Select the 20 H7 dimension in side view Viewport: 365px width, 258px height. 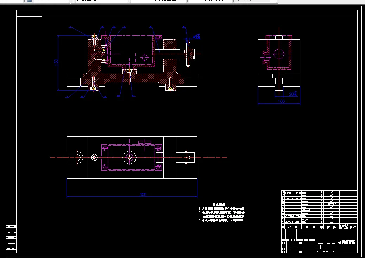(293, 94)
